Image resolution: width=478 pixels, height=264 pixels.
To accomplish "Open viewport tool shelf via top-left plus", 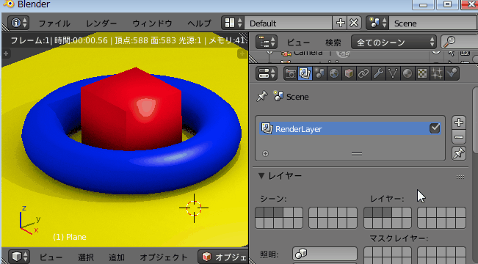I will [x=6, y=54].
